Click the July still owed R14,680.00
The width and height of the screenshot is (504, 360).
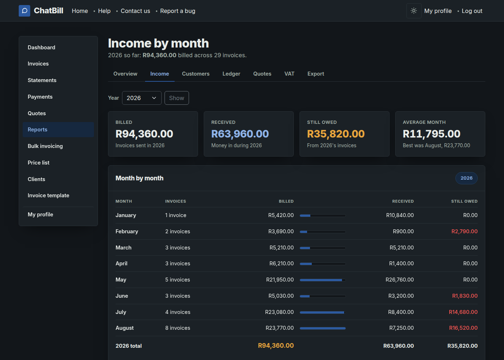(x=463, y=312)
